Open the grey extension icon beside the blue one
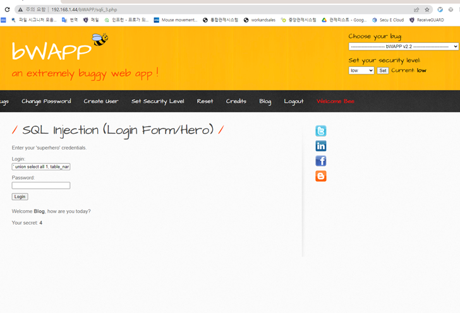The height and width of the screenshot is (313, 460). tap(451, 9)
